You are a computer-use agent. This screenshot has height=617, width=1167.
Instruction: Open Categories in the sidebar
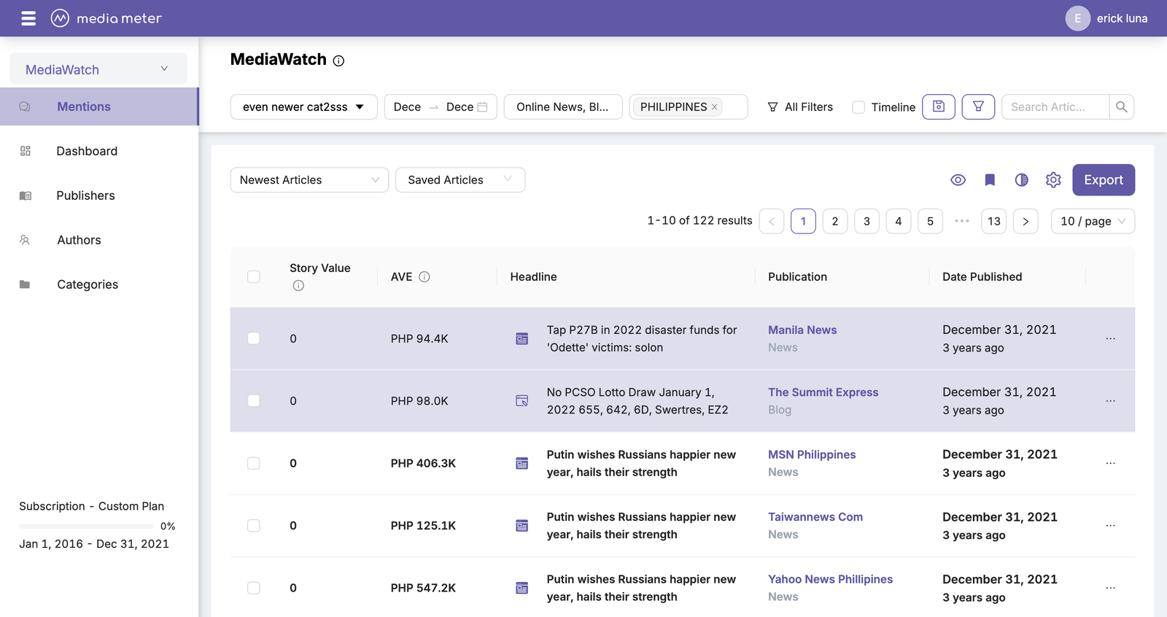point(99,284)
